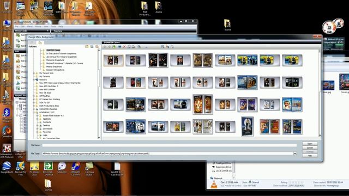Switch to the first tab above the Folders panel

point(32,42)
